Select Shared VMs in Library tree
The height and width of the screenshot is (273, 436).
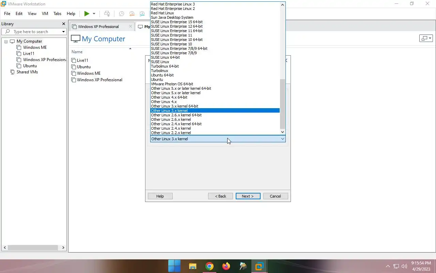click(27, 72)
